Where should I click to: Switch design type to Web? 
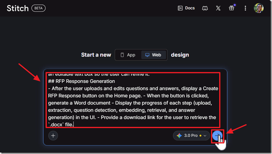coord(153,55)
